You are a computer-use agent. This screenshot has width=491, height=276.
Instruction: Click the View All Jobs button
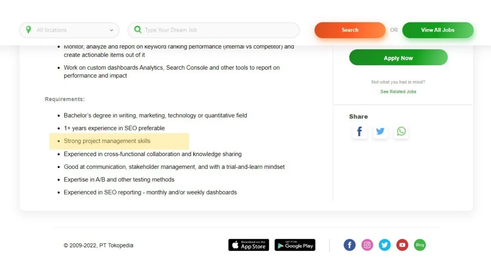point(438,30)
